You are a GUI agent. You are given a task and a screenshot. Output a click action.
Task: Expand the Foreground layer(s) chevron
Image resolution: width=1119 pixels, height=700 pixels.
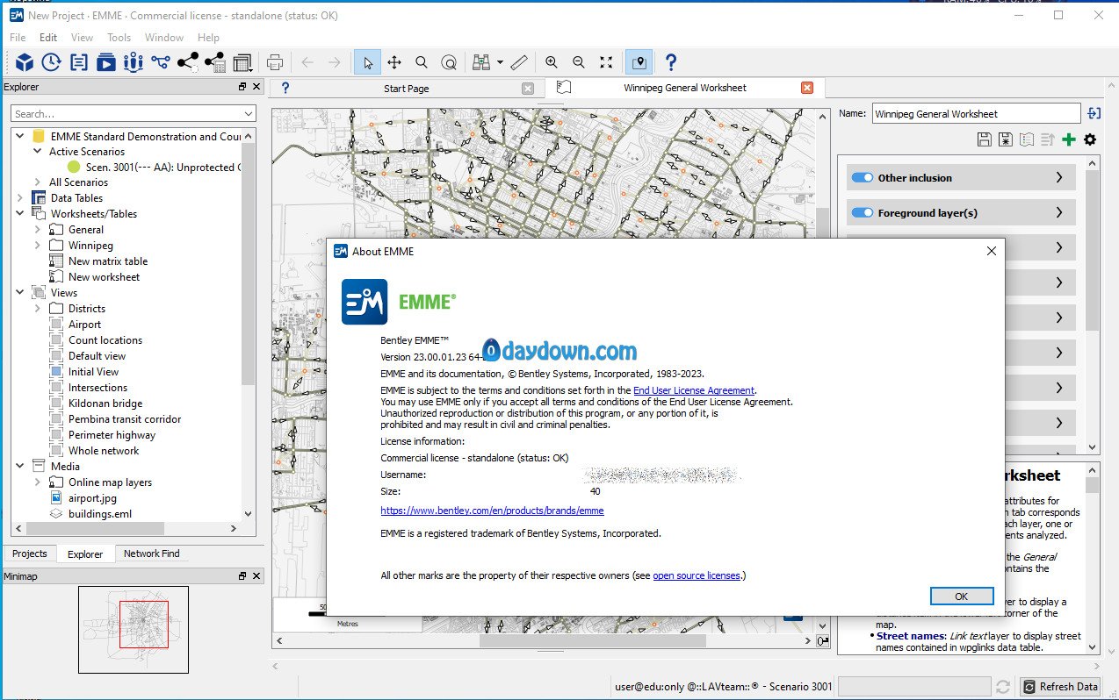tap(1059, 213)
